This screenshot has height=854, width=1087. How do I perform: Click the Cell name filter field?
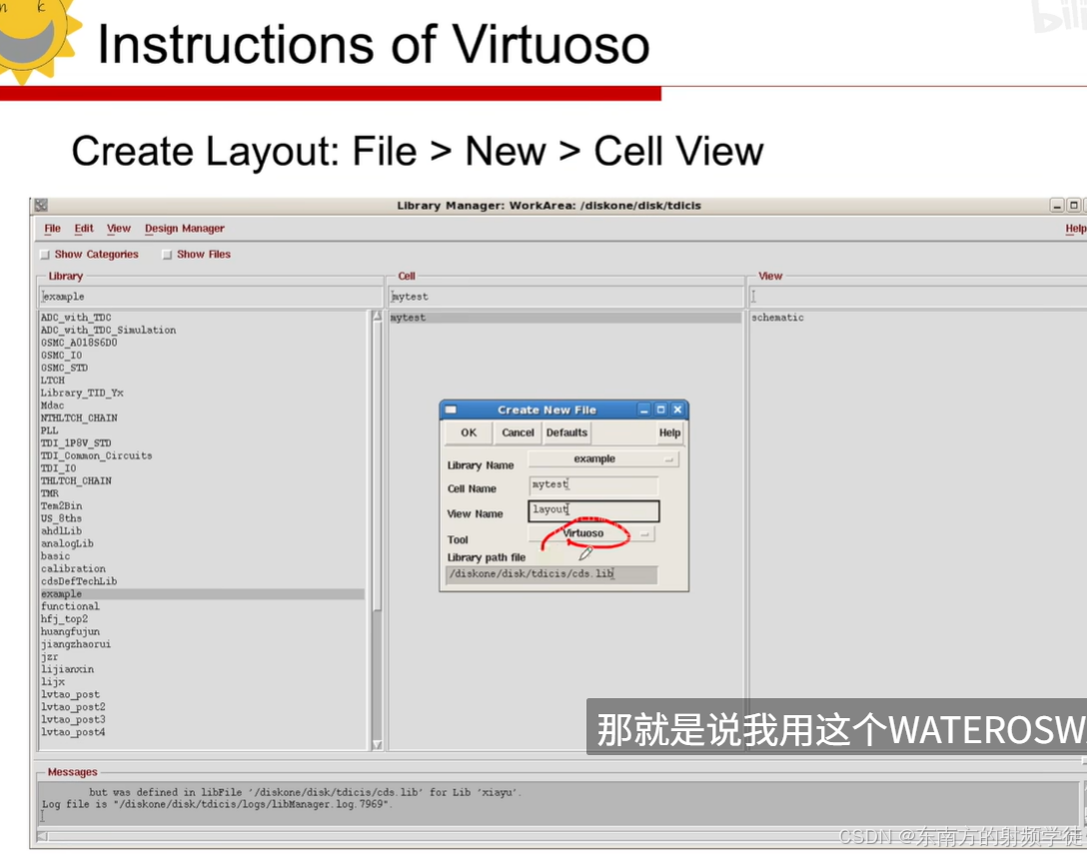pyautogui.click(x=565, y=296)
